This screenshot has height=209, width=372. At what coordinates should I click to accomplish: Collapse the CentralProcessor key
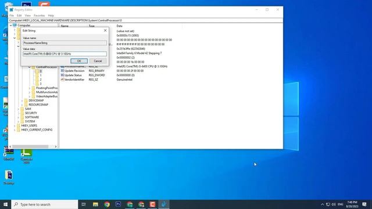(30, 67)
